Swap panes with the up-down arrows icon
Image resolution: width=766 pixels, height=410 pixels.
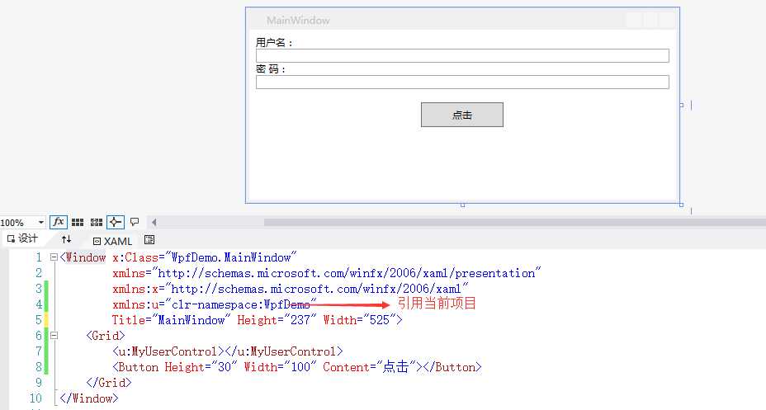(66, 239)
